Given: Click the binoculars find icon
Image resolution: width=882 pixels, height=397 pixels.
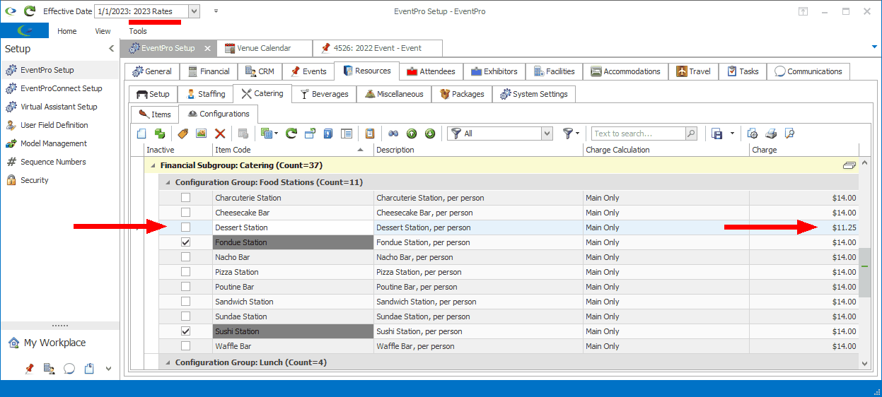Looking at the screenshot, I should tap(393, 134).
